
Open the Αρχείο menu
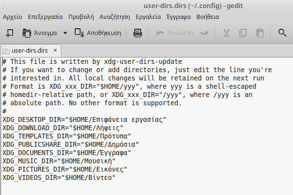click(x=13, y=17)
